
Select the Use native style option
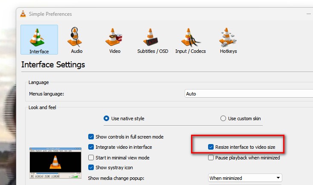tap(124, 119)
